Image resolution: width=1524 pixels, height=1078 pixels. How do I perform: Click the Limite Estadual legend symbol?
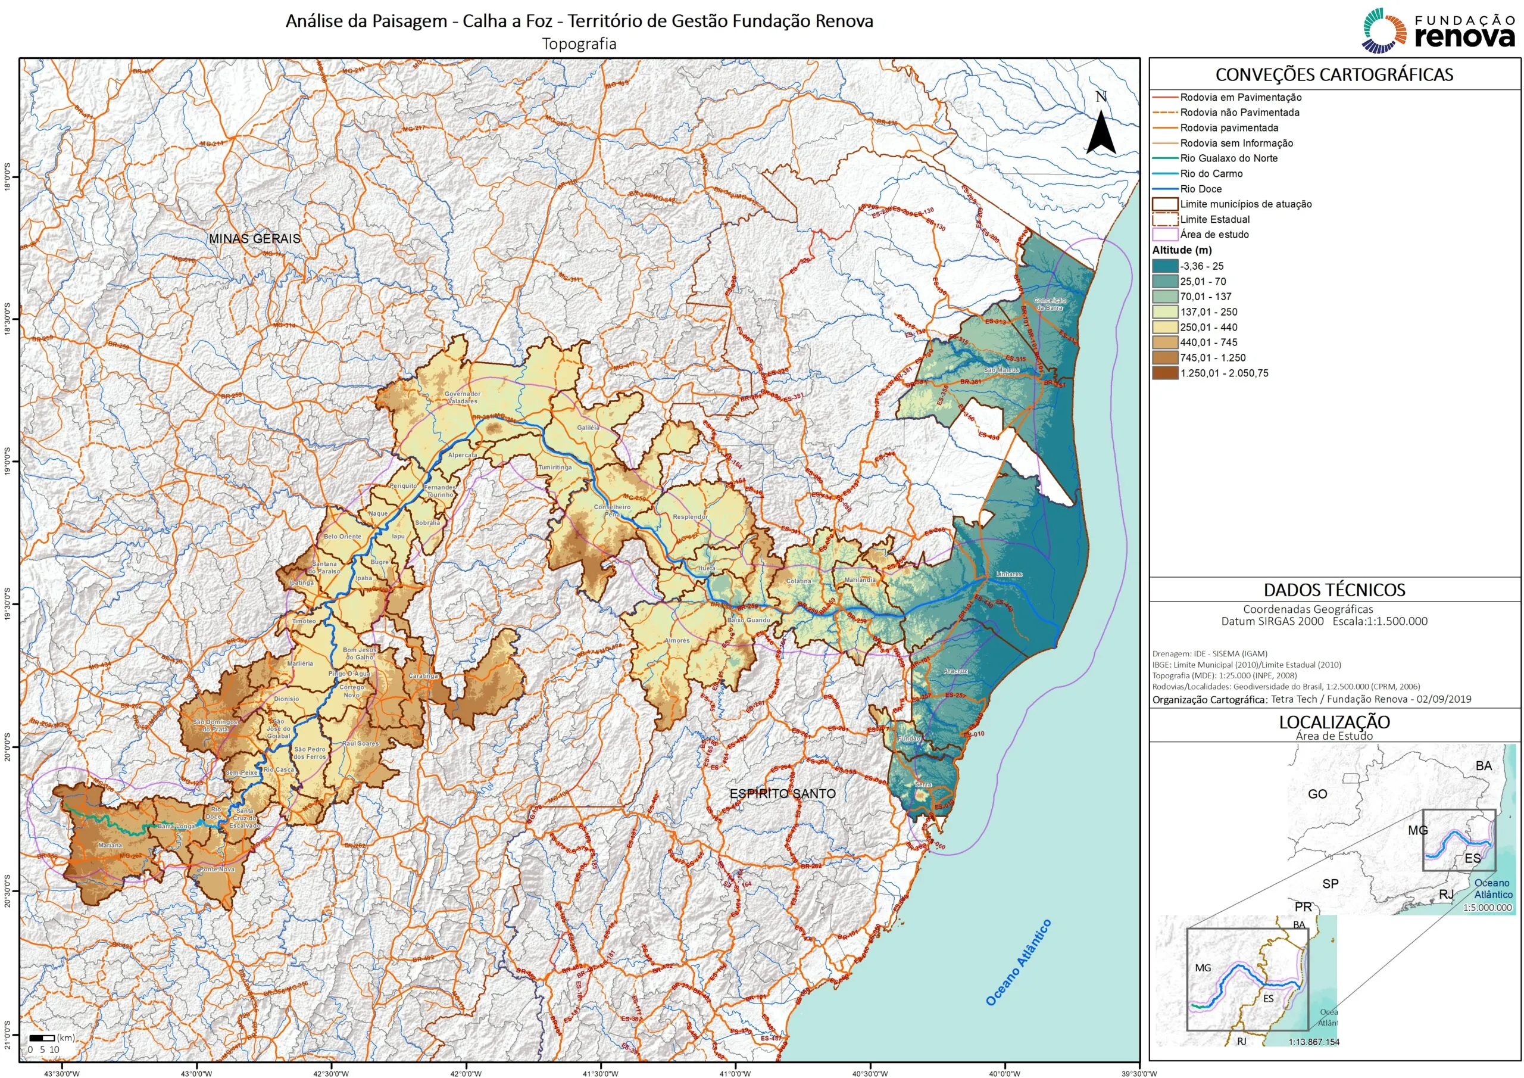tap(1166, 219)
